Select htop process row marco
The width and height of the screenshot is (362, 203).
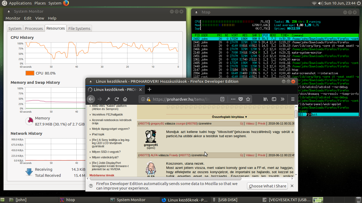click(x=275, y=59)
